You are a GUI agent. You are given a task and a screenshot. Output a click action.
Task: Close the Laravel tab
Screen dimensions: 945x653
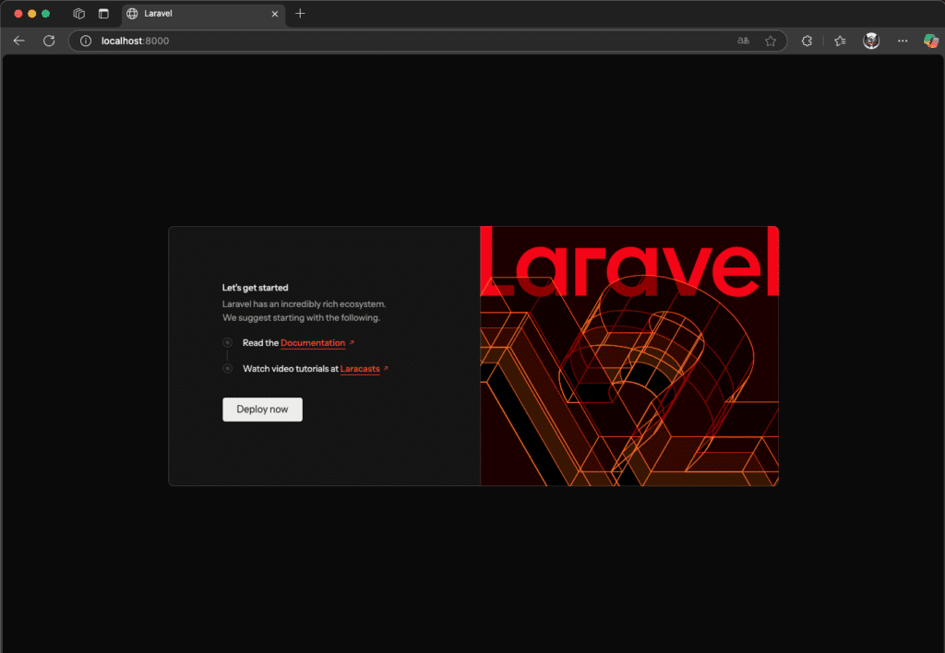click(275, 14)
